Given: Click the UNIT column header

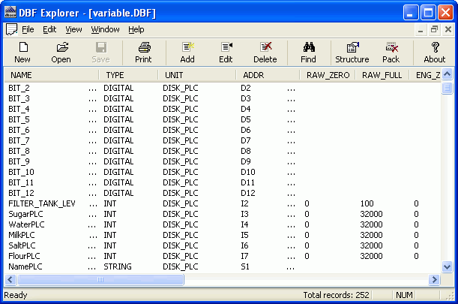Looking at the screenshot, I should click(x=197, y=75).
